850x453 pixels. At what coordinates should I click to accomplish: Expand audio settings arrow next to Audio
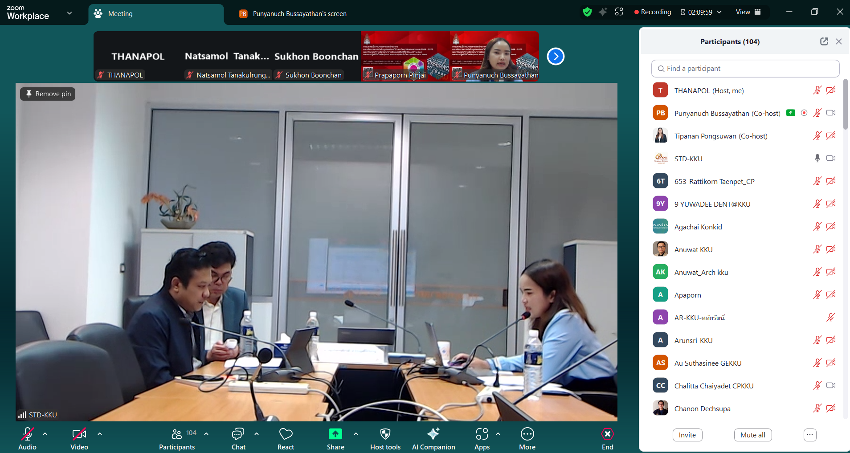click(45, 433)
